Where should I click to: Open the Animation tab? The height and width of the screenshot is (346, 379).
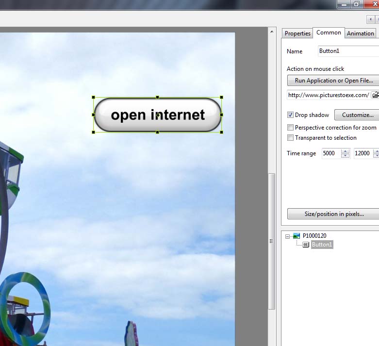pyautogui.click(x=360, y=33)
